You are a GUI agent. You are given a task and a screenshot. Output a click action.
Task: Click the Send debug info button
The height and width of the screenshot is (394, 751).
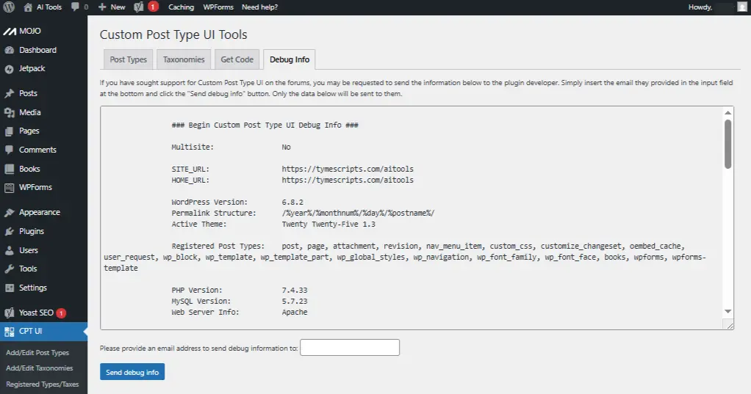click(x=132, y=372)
